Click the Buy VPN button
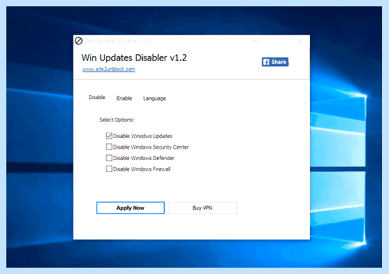The height and width of the screenshot is (274, 389). tap(203, 208)
